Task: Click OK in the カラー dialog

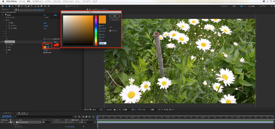Action: pyautogui.click(x=115, y=16)
